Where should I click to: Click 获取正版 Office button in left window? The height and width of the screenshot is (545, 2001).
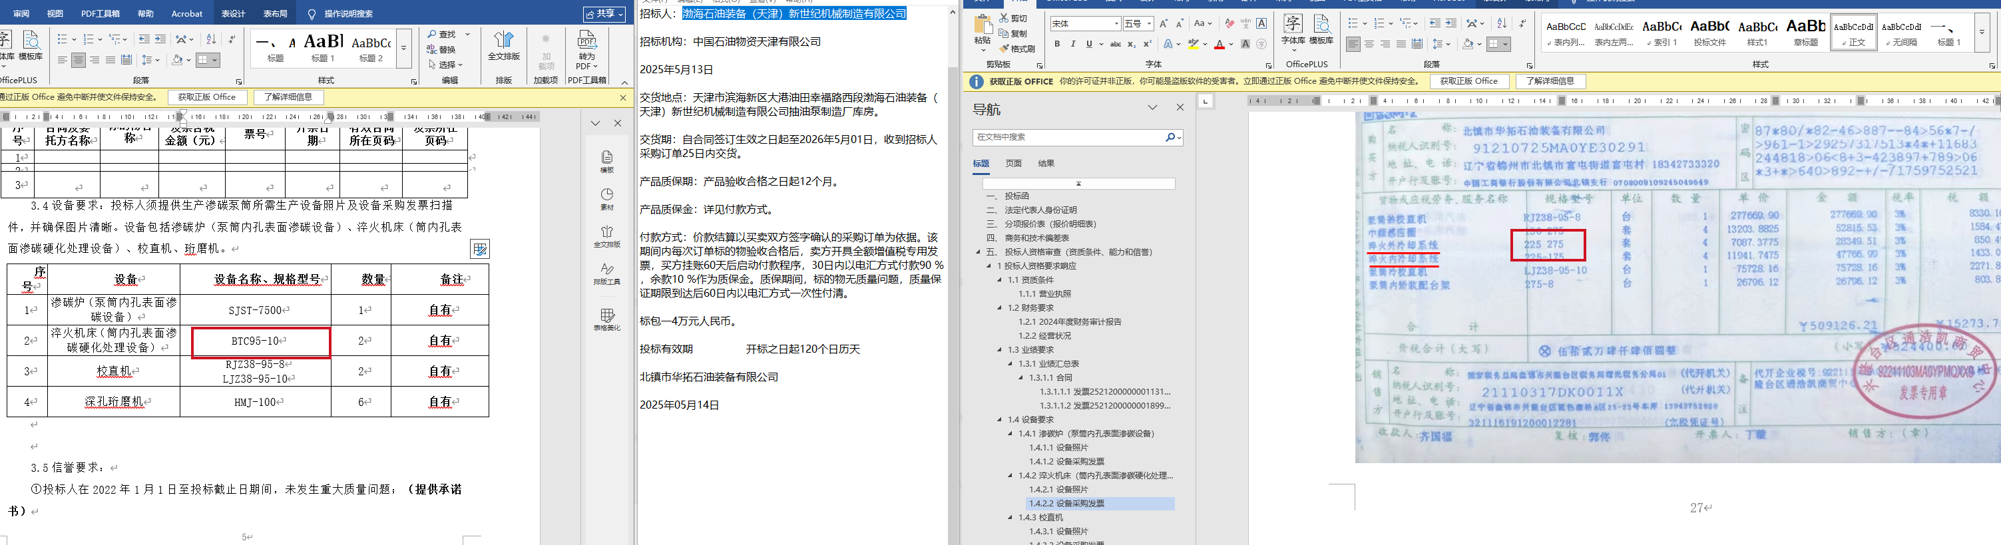pos(206,97)
